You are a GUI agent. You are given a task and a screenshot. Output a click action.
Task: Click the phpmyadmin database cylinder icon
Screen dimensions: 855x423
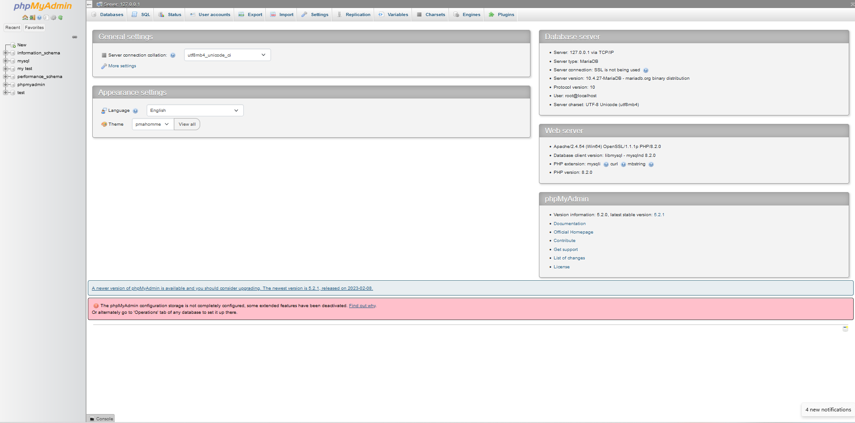click(x=13, y=85)
